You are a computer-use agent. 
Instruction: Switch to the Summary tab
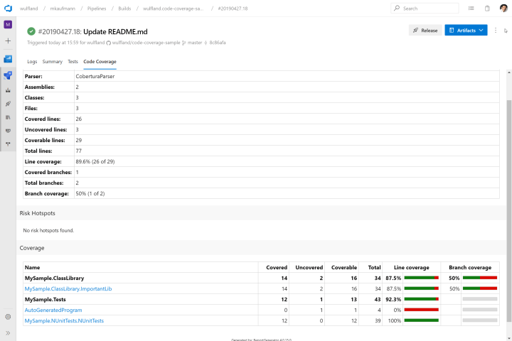click(x=52, y=62)
